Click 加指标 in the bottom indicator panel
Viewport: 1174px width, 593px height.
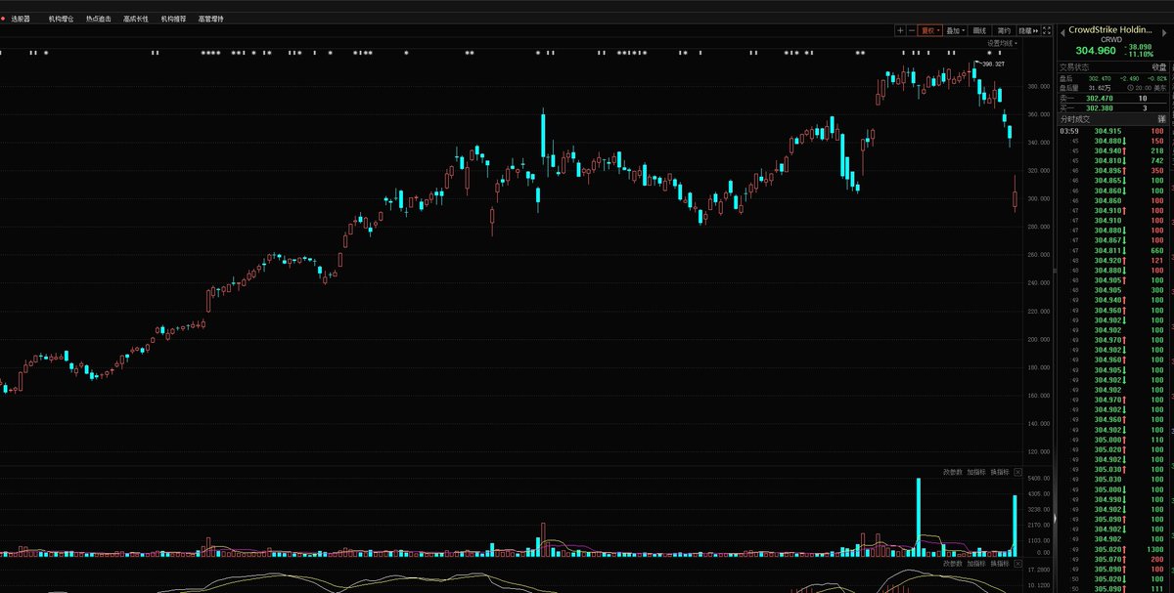pyautogui.click(x=976, y=564)
